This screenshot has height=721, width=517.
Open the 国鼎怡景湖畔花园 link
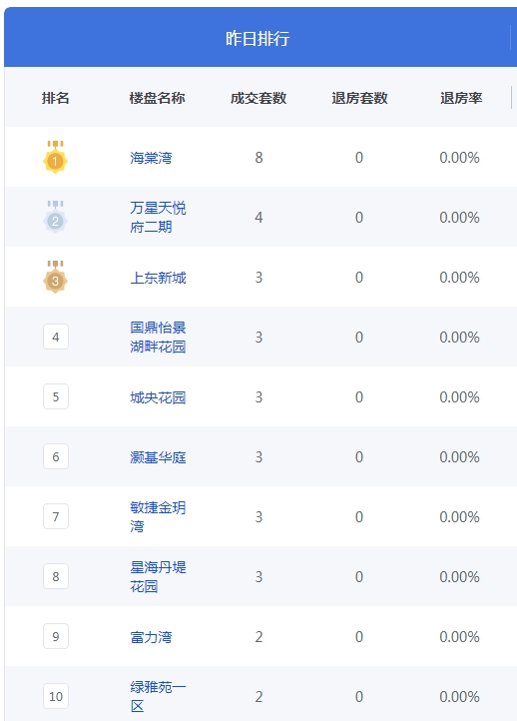coord(158,338)
